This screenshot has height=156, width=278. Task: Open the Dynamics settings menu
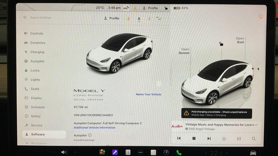34,43
